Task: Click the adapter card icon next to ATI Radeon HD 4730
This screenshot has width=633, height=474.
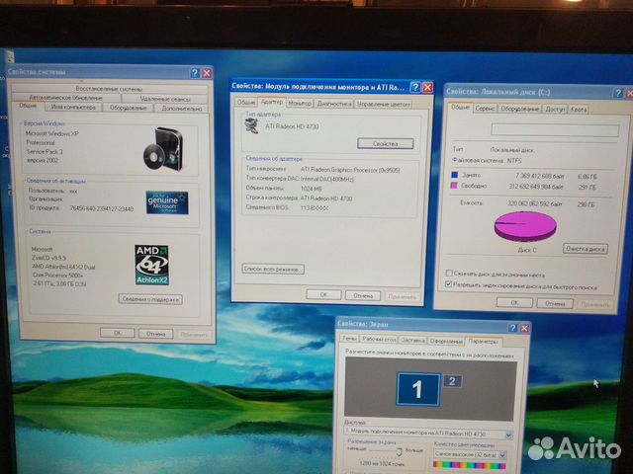Action: (x=252, y=126)
